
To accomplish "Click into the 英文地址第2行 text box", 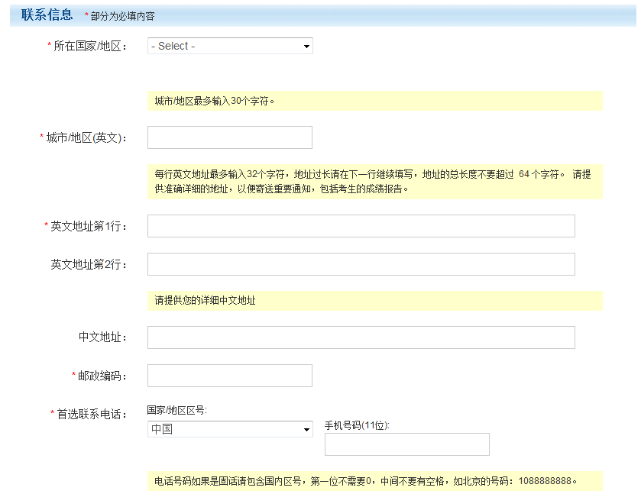I will (361, 264).
